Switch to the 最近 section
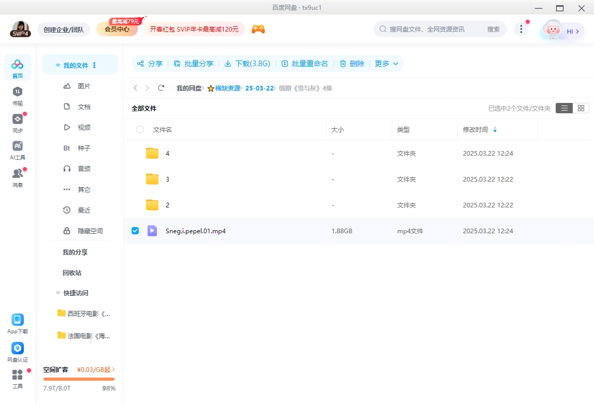The image size is (594, 405). tap(84, 210)
